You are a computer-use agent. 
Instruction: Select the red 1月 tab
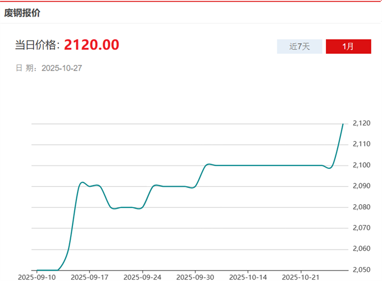pos(348,47)
